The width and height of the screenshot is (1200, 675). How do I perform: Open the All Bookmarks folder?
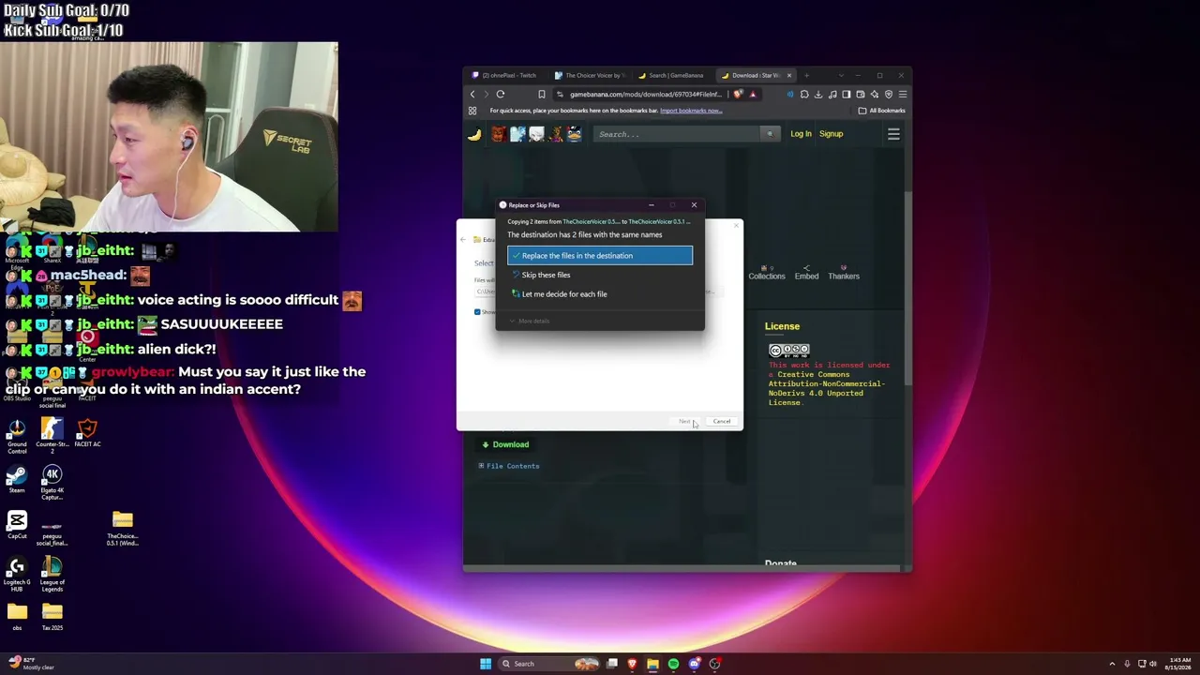(x=881, y=111)
